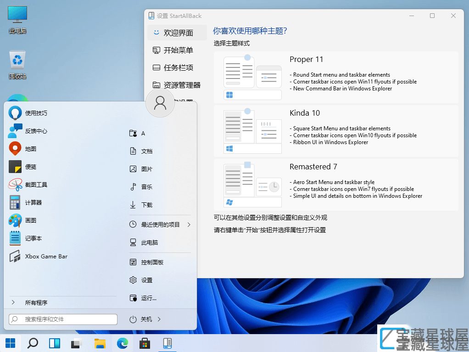The height and width of the screenshot is (352, 469).
Task: Launch 反馈中心 from Start menu
Action: [x=28, y=131]
